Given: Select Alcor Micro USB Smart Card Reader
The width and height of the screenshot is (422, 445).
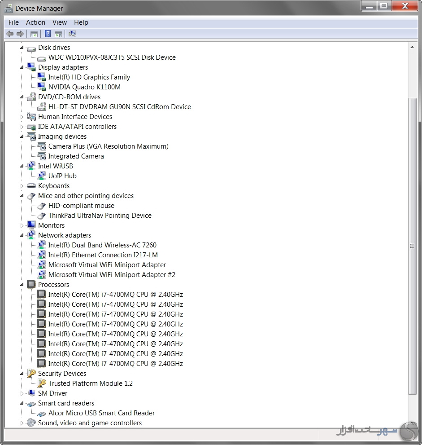Looking at the screenshot, I should coord(101,413).
